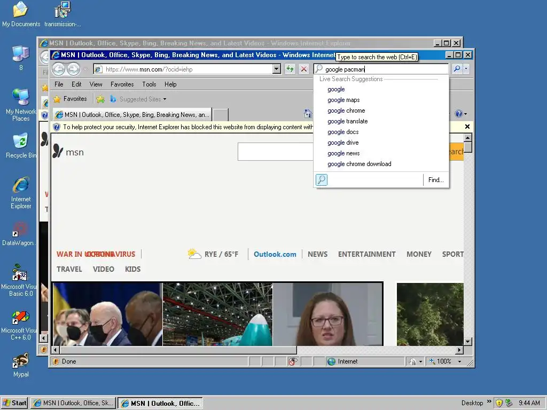Open the Edit menu

point(76,84)
